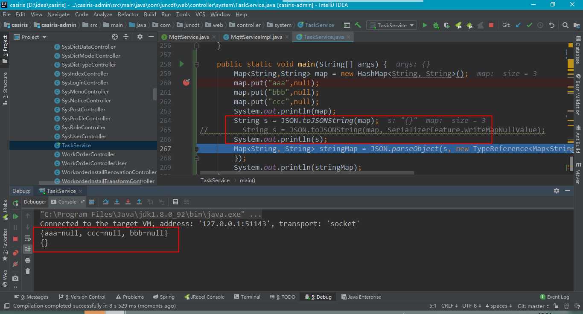Screen dimensions: 583x314
Task: Open UTF-8 encoding selector
Action: click(472, 306)
